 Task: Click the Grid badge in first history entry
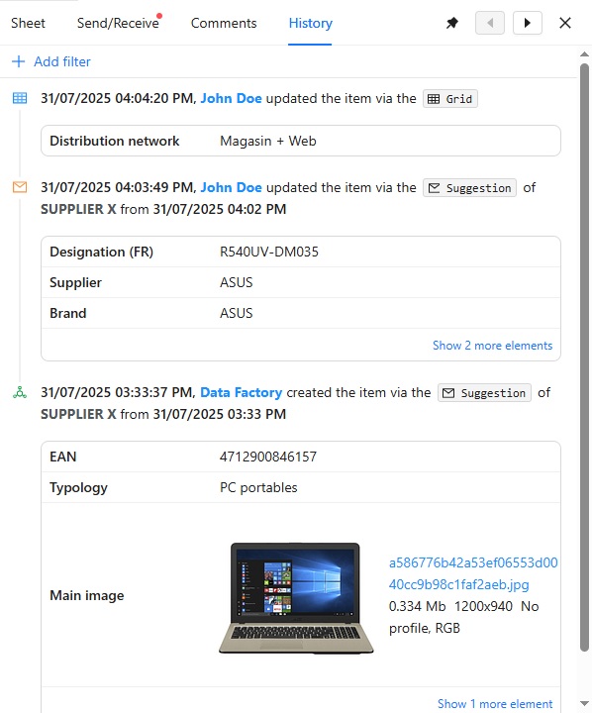pyautogui.click(x=450, y=99)
